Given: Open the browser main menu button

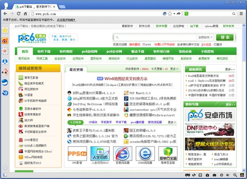Looking at the screenshot, I should click(241, 14).
